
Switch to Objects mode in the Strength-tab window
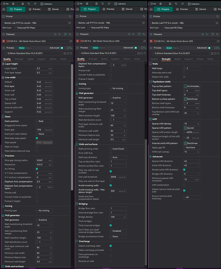176,48
